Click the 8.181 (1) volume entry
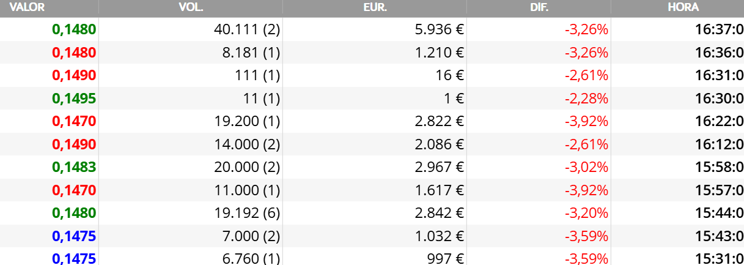The height and width of the screenshot is (265, 744). 251,53
